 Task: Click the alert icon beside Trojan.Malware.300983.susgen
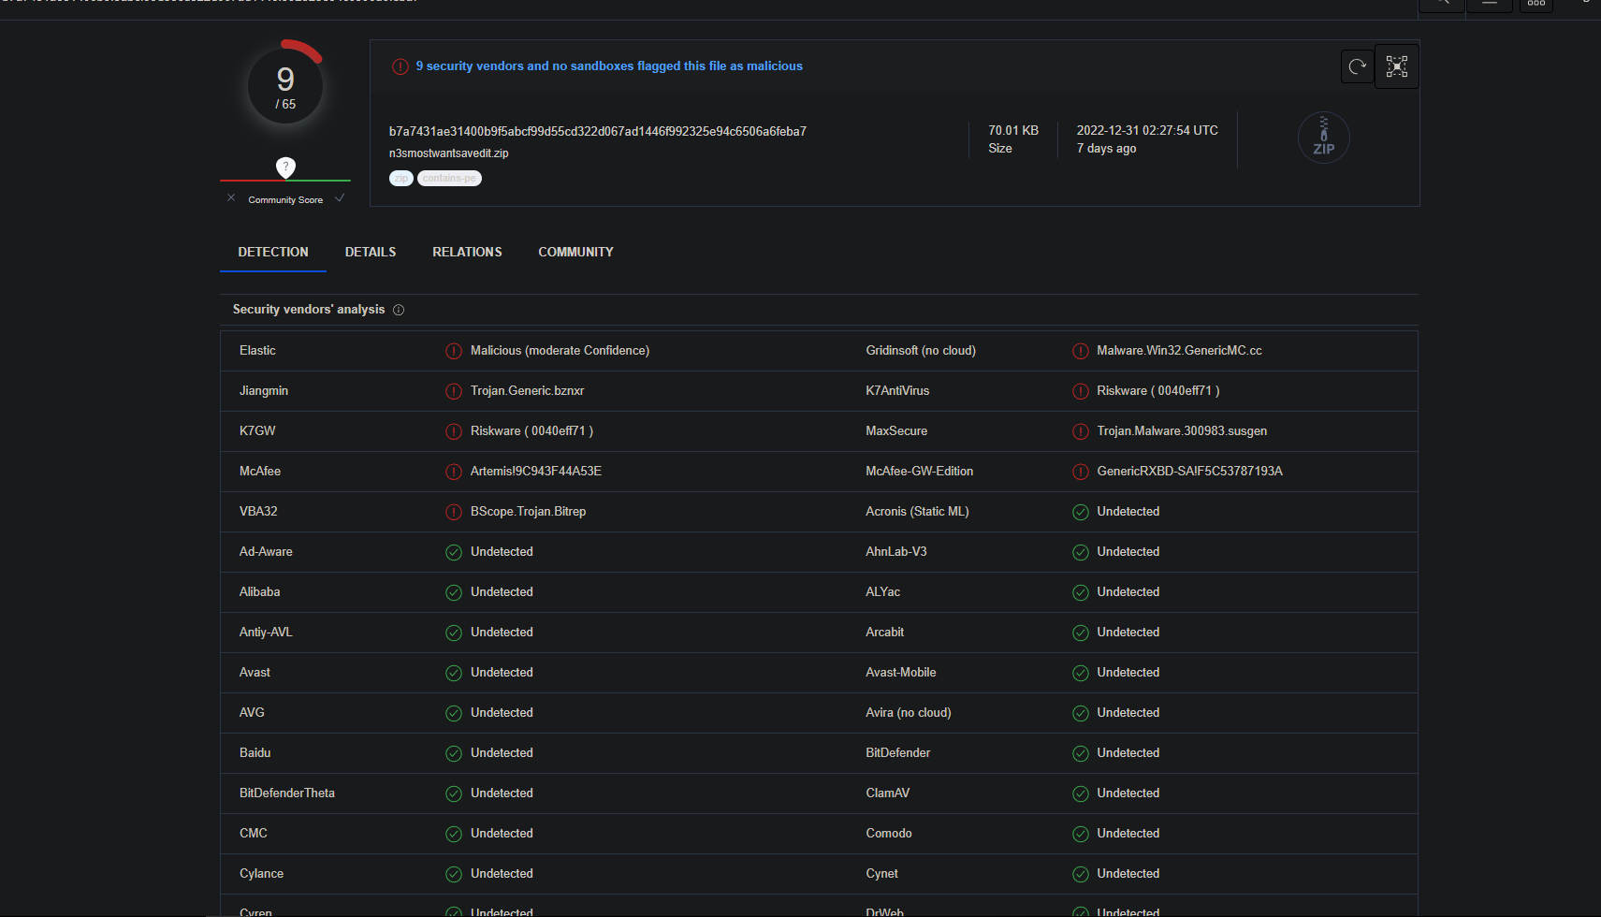[1081, 431]
